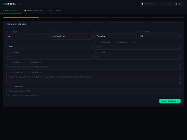Open the calendar picker in Date field
Screen dimensions: 187x140
point(89,36)
